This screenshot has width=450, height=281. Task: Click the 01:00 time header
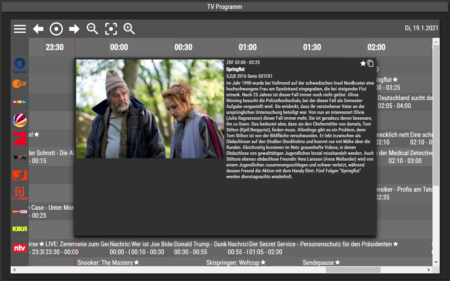point(248,47)
